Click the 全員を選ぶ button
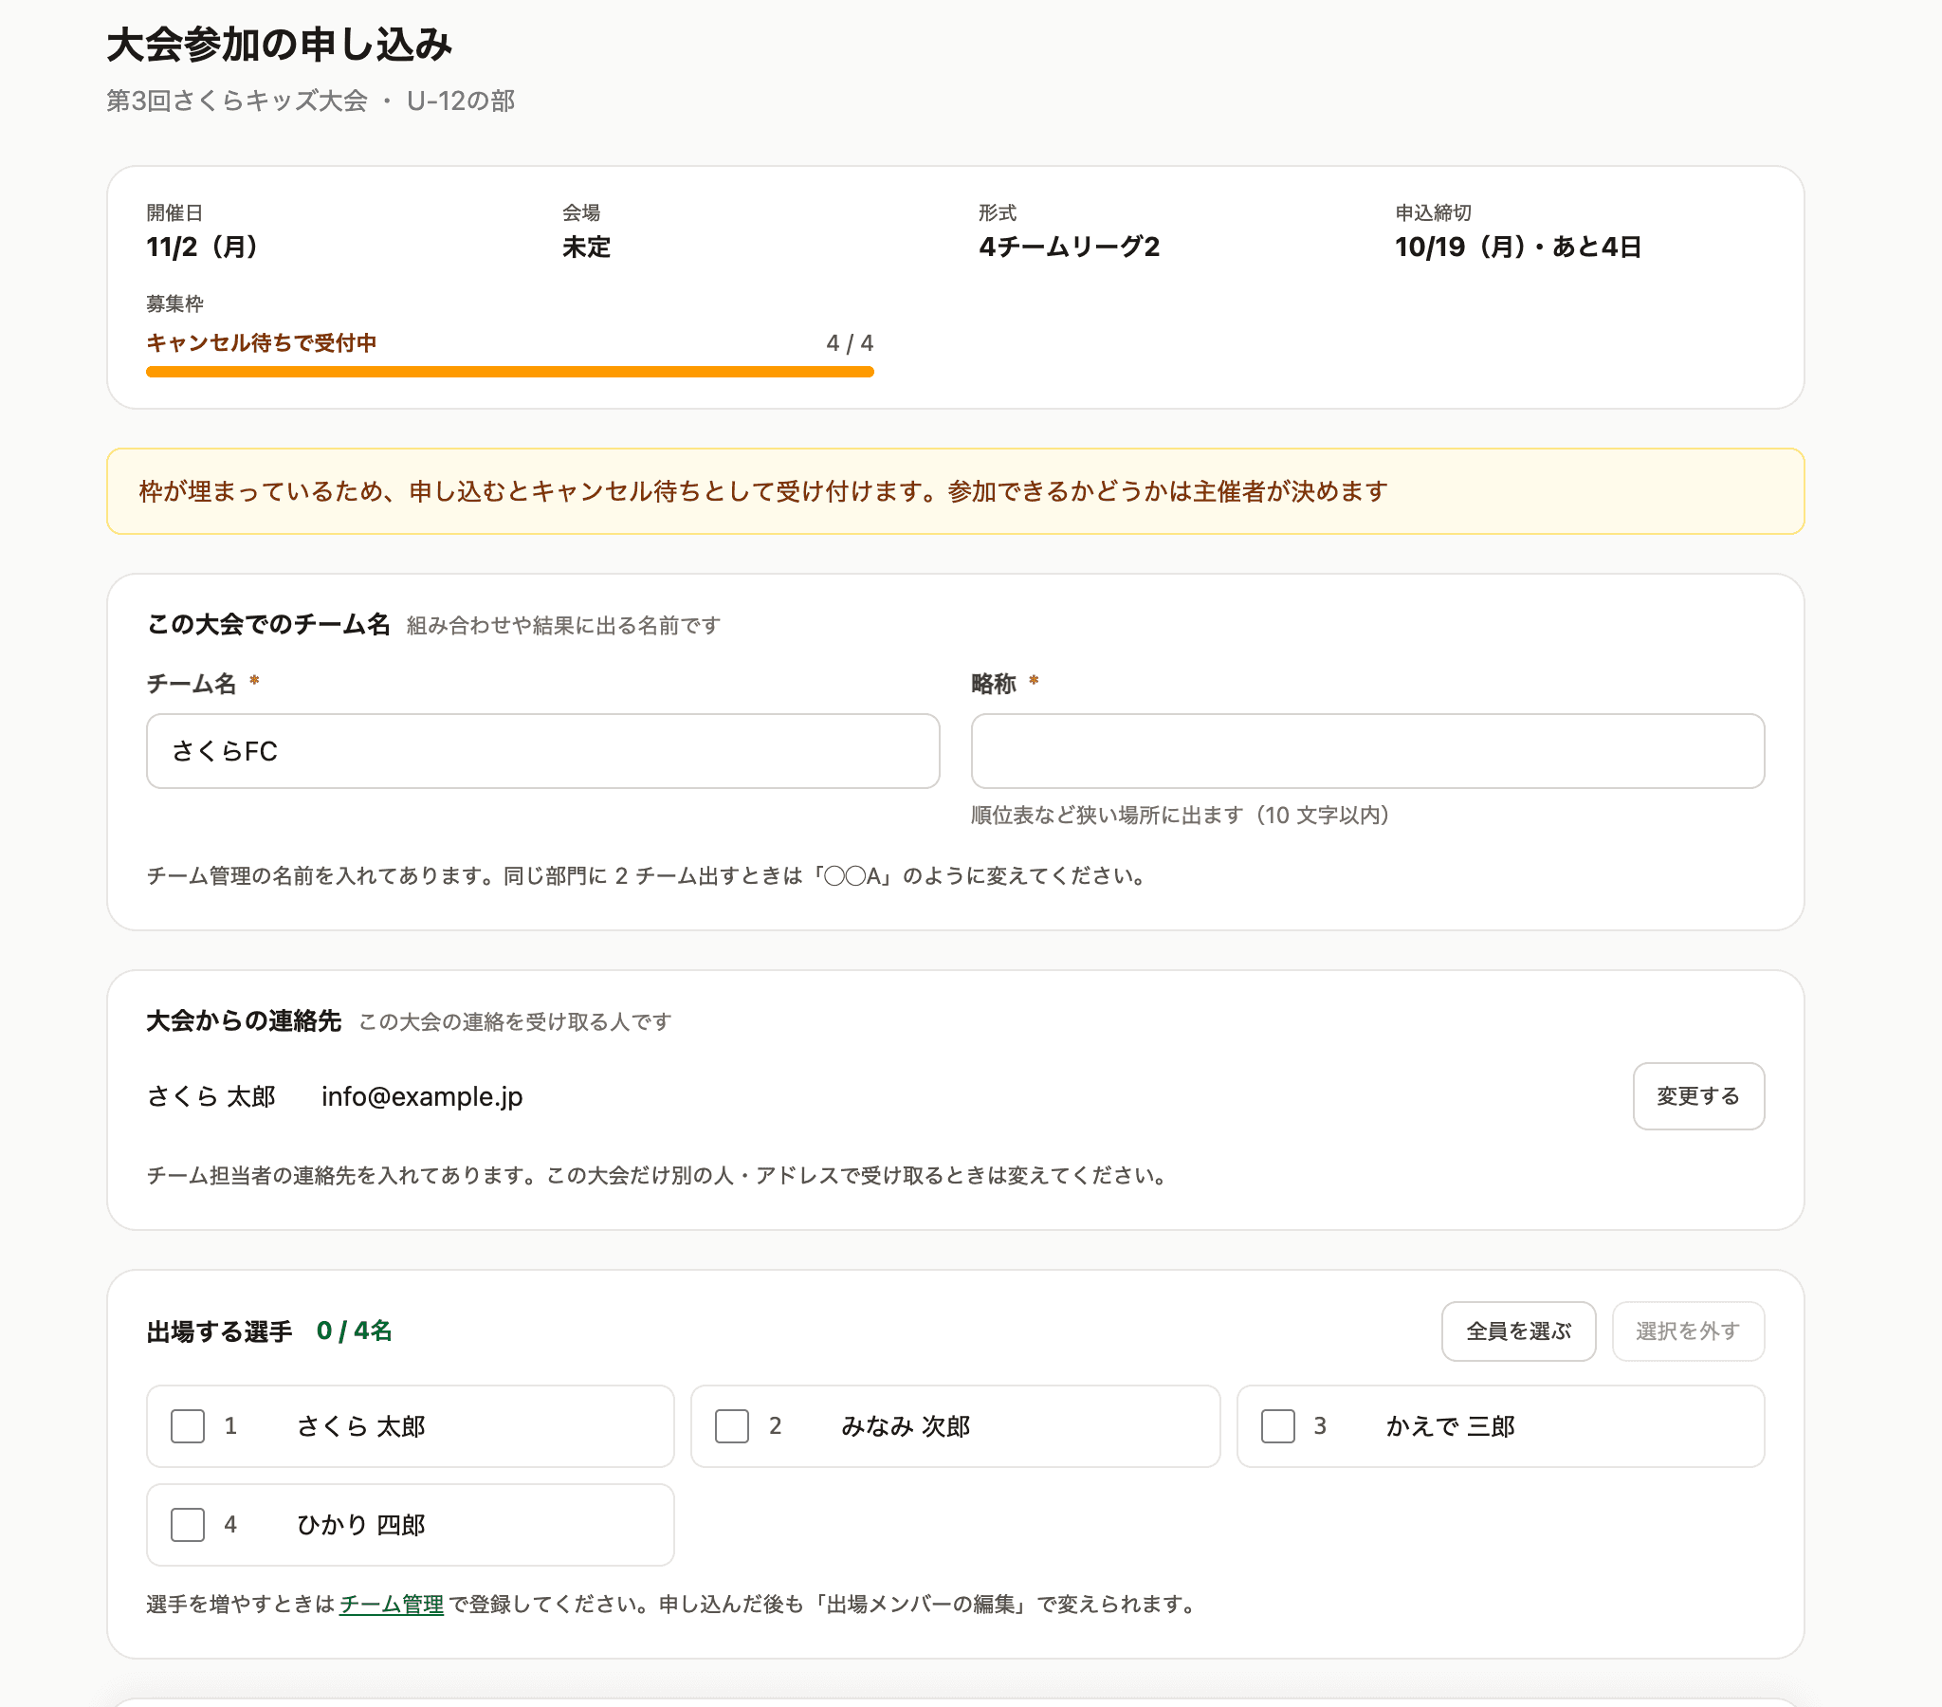Image resolution: width=1942 pixels, height=1707 pixels. (1517, 1331)
